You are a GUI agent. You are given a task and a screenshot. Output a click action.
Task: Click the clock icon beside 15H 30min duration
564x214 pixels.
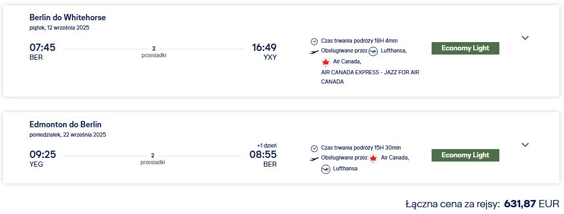[314, 149]
